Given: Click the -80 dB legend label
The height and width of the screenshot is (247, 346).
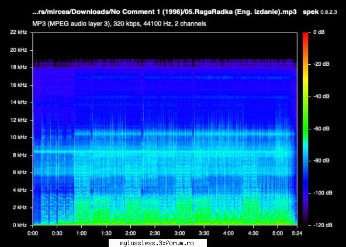Looking at the screenshot, I should tap(321, 161).
